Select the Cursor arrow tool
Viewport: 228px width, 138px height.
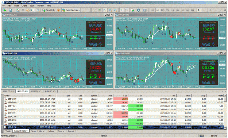coord(199,10)
